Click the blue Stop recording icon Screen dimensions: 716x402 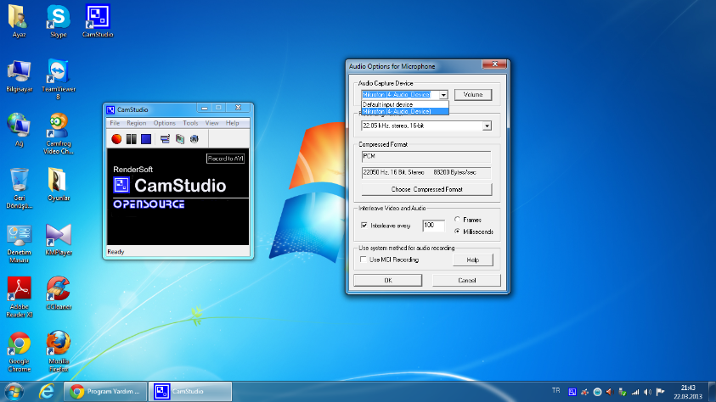[x=145, y=138]
